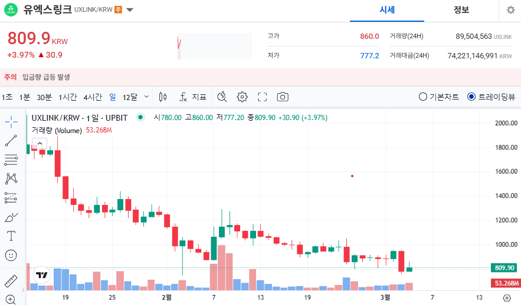This screenshot has height=305, width=521.
Task: Select the 1시간 interval
Action: (68, 97)
